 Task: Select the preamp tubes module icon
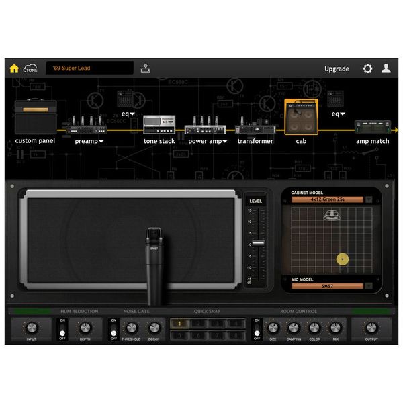87,125
